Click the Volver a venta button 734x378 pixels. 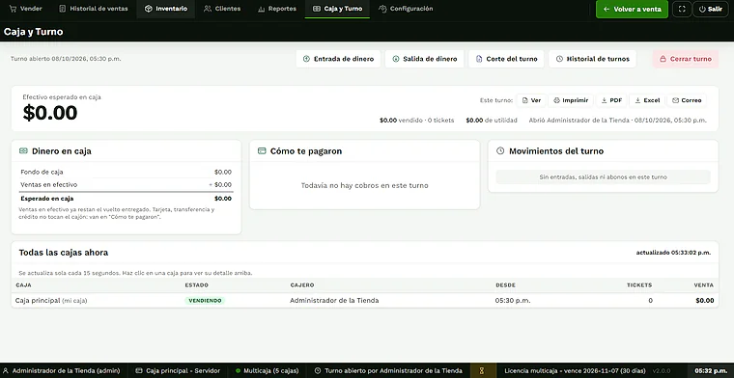point(632,9)
